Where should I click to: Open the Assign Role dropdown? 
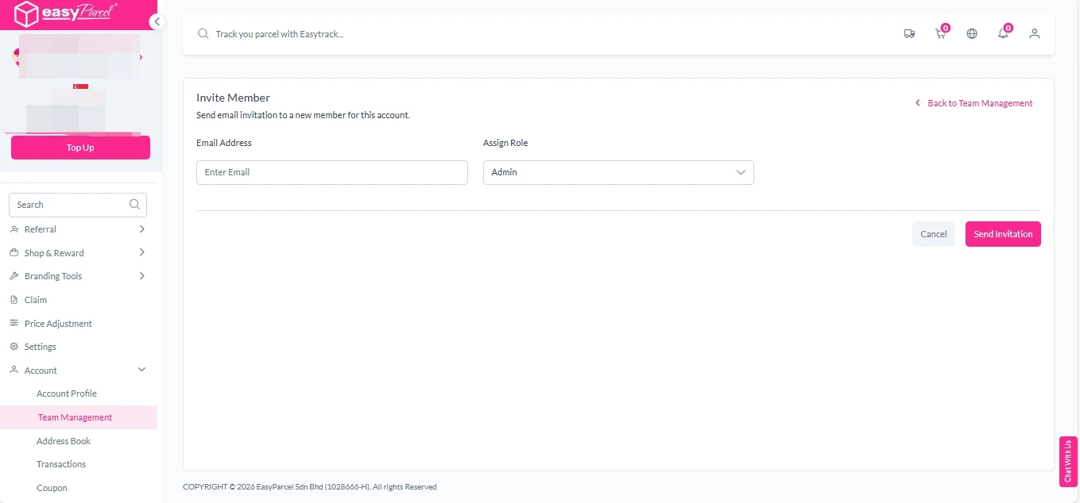tap(617, 172)
